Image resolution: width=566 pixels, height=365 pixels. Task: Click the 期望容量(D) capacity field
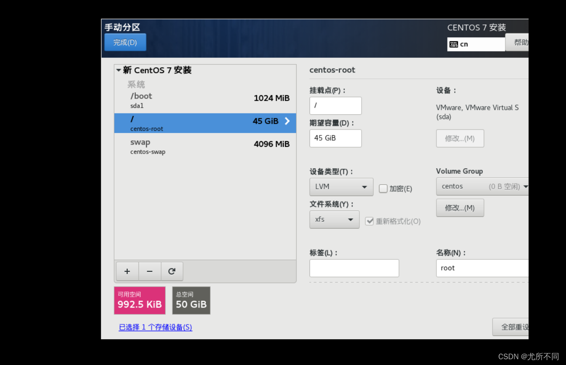[x=336, y=138]
